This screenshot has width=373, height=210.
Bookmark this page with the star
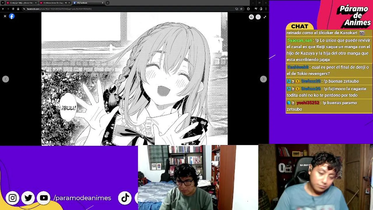(x=241, y=9)
